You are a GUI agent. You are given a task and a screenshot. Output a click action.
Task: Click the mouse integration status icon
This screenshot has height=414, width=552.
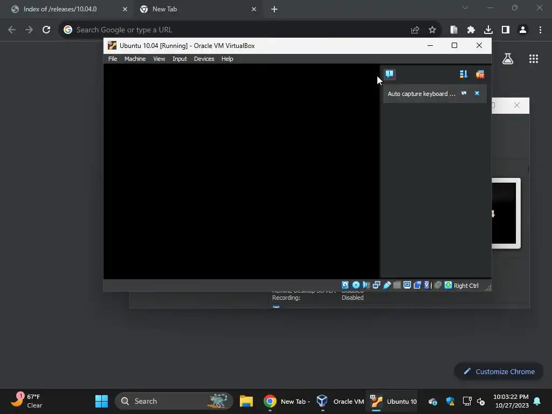click(438, 285)
